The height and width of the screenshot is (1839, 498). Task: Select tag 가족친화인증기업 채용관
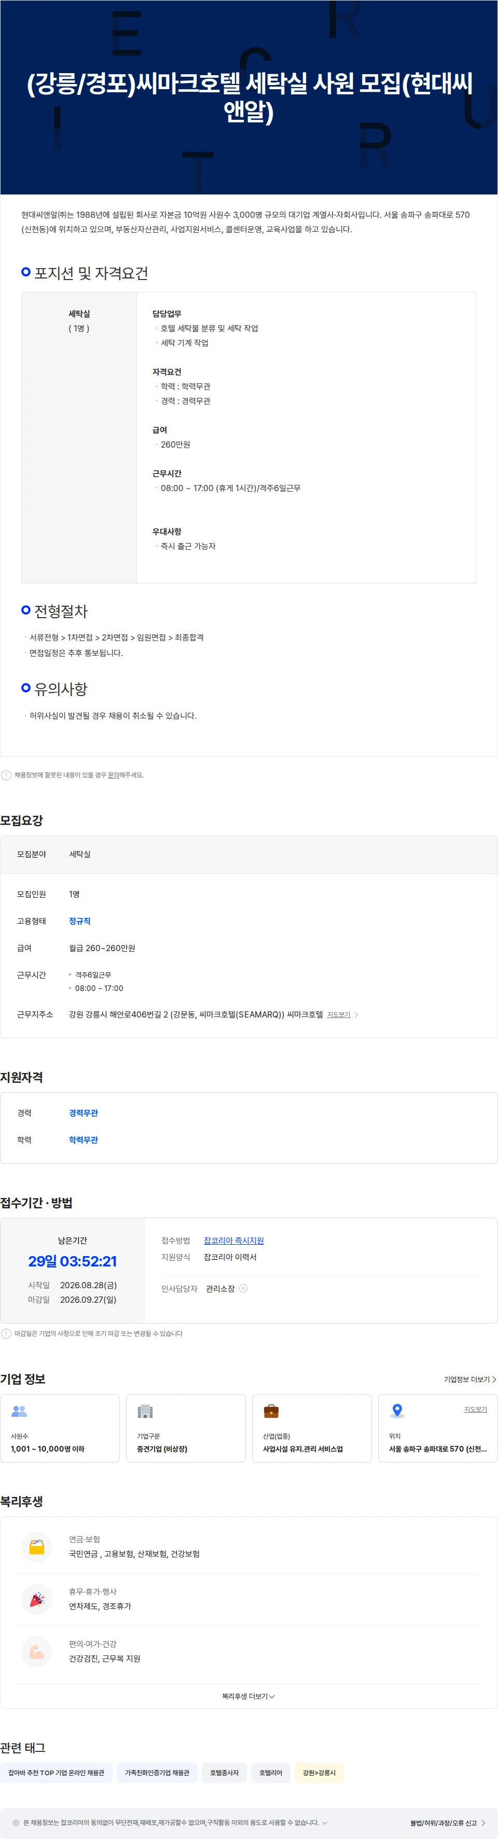(157, 1773)
